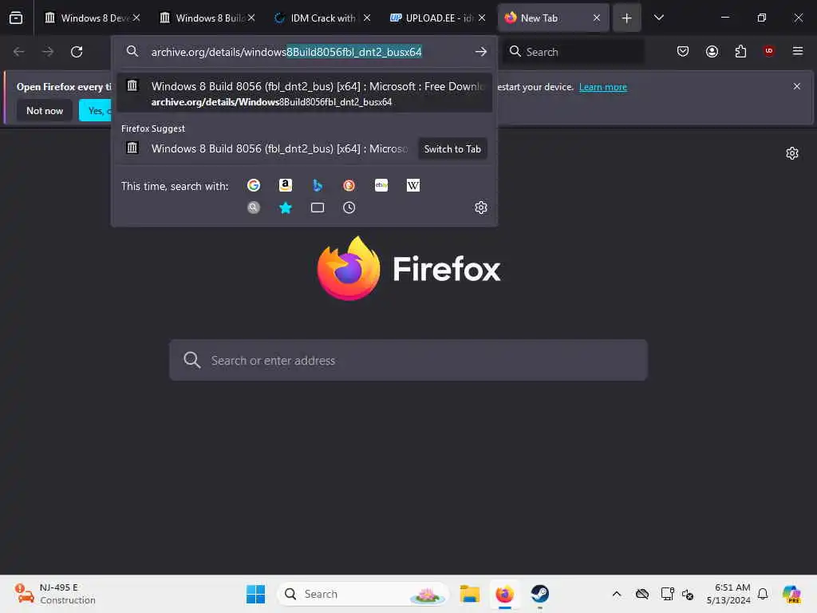Click the Not now button

[x=45, y=110]
